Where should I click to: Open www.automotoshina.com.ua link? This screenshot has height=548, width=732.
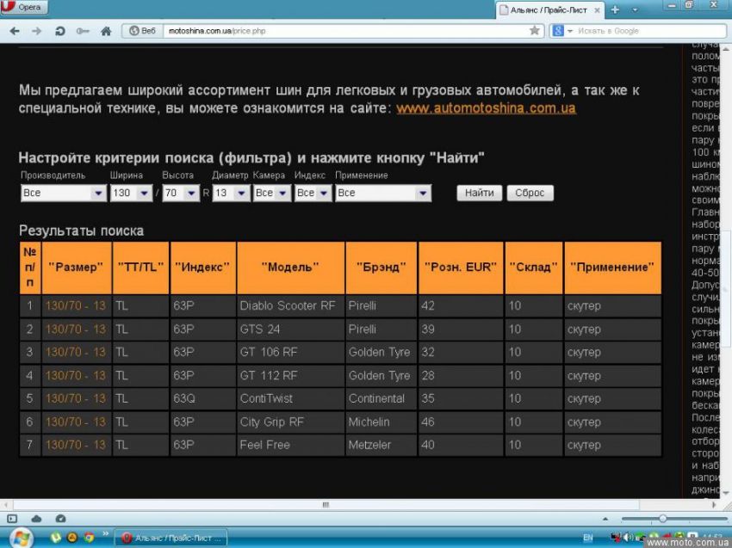pyautogui.click(x=486, y=108)
